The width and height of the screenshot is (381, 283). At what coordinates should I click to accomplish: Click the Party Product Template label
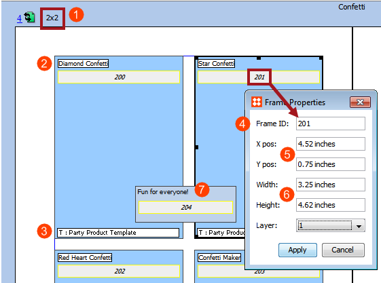point(118,233)
